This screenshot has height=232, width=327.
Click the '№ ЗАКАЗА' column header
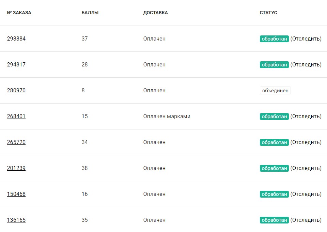[x=19, y=13]
